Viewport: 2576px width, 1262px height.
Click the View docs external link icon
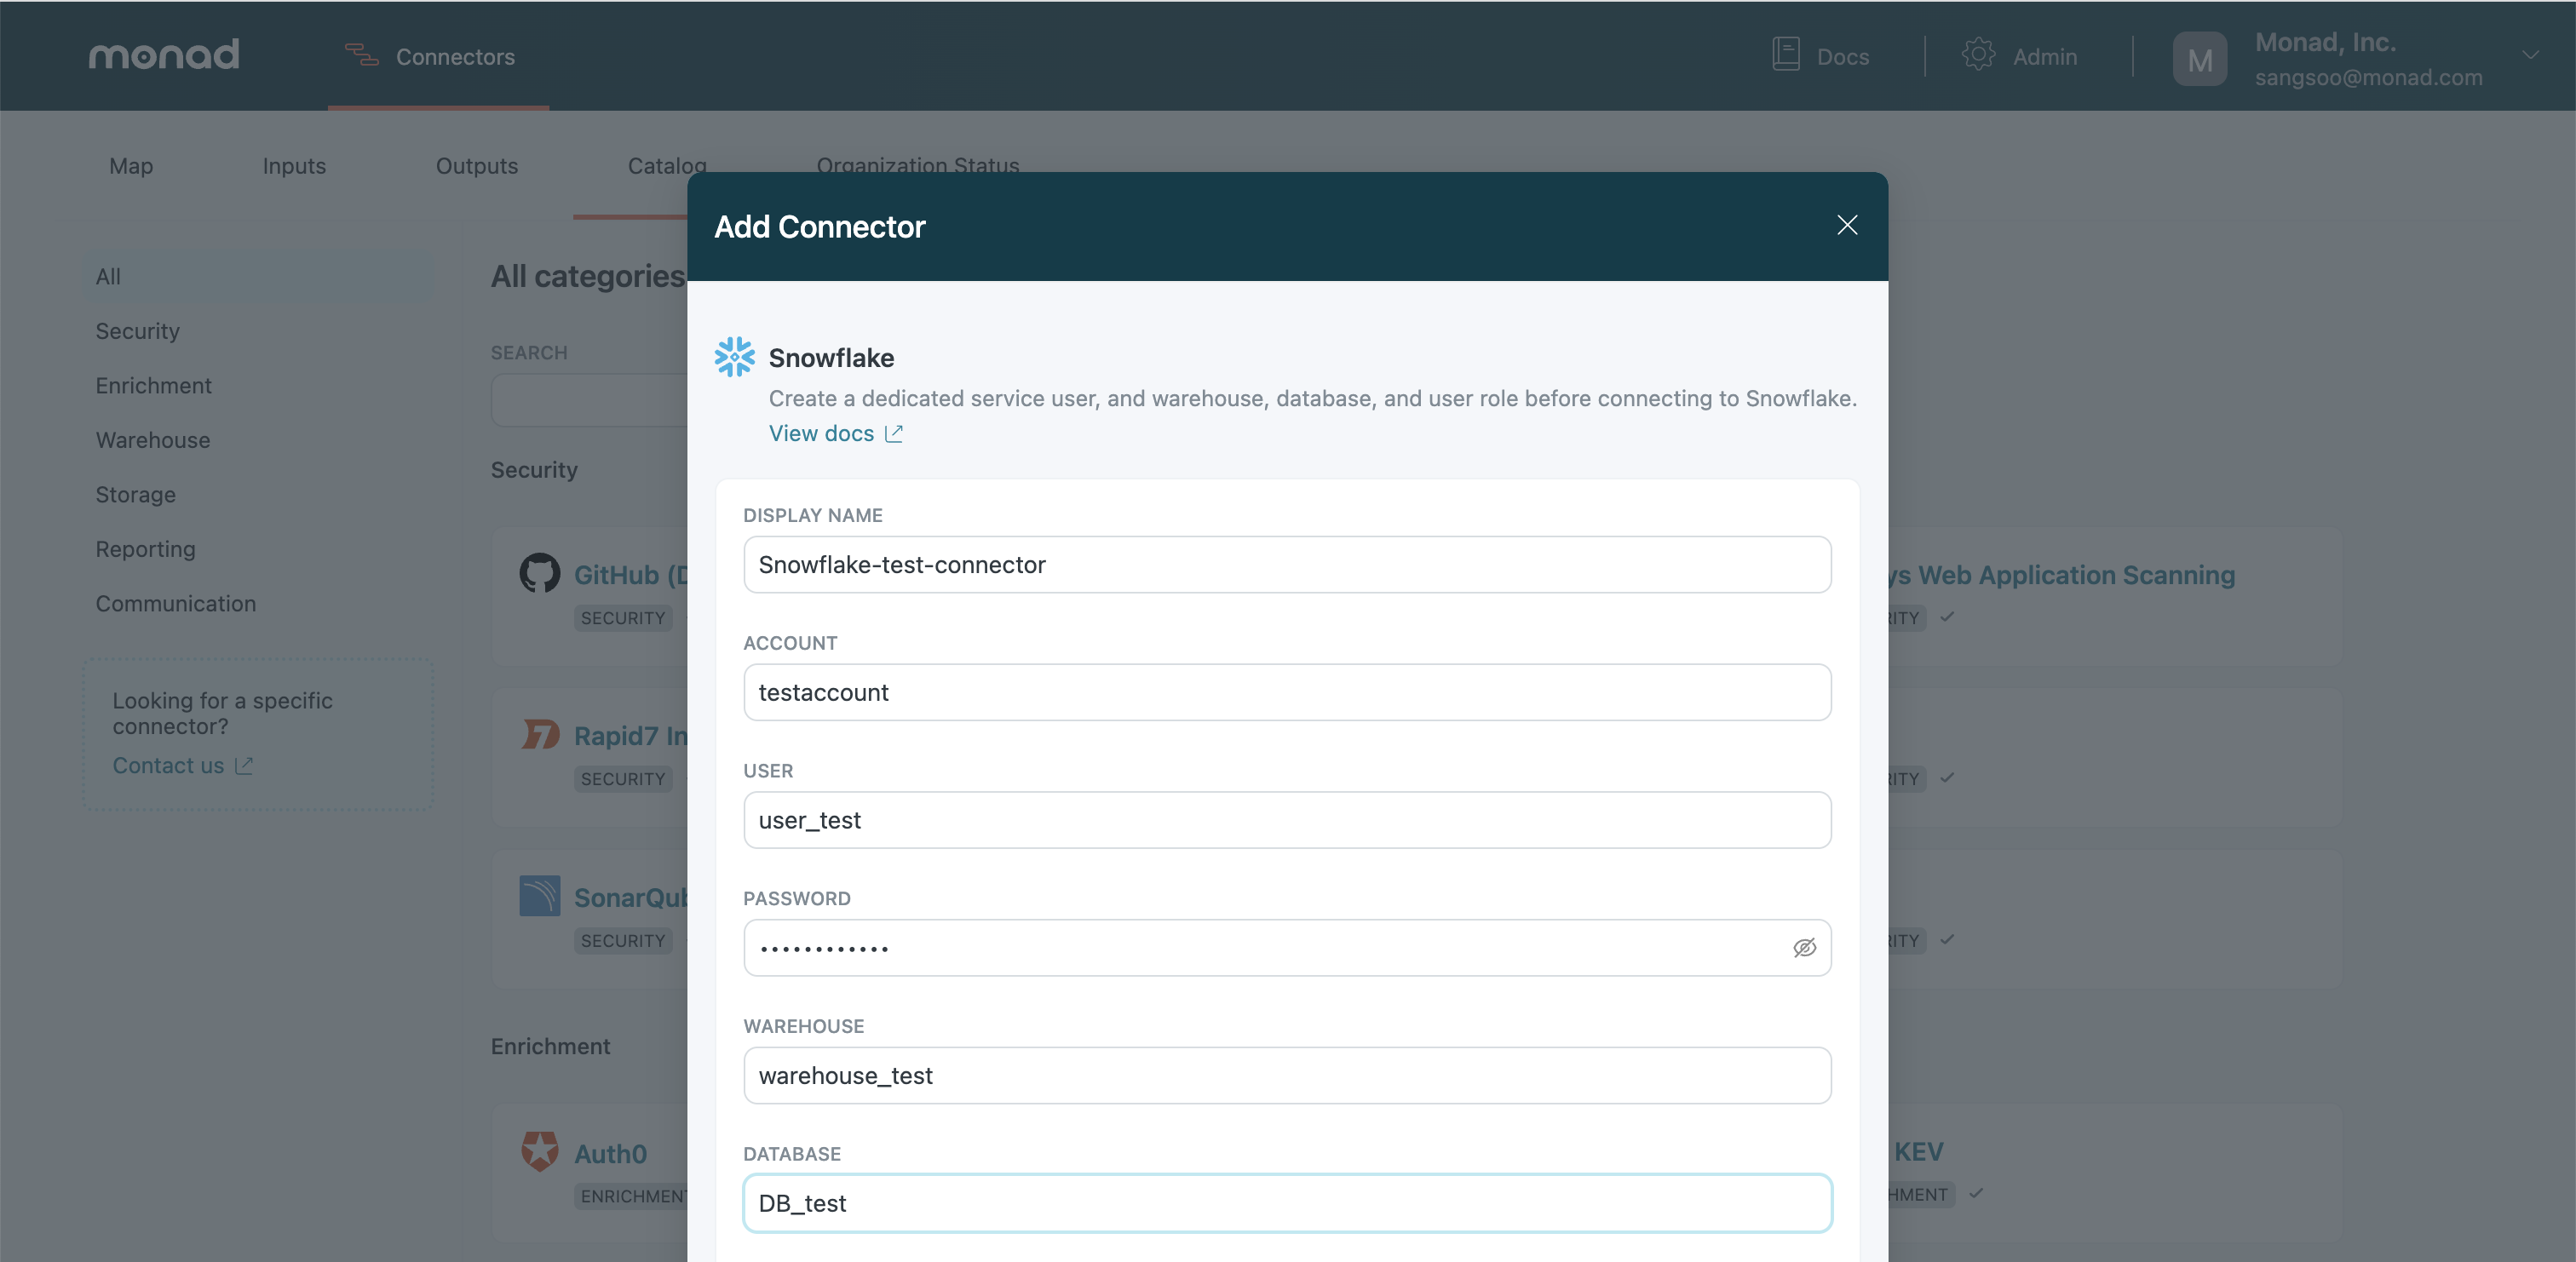tap(894, 433)
